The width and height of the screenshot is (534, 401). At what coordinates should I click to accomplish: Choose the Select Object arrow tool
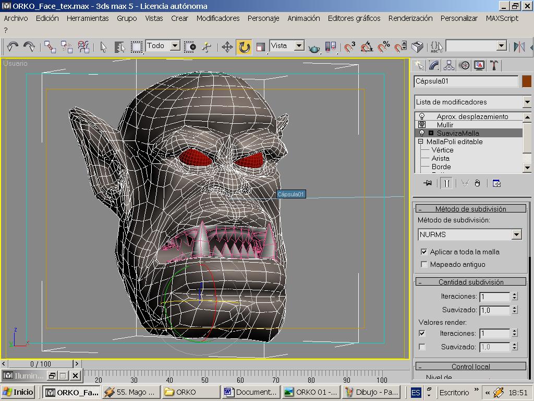click(104, 47)
